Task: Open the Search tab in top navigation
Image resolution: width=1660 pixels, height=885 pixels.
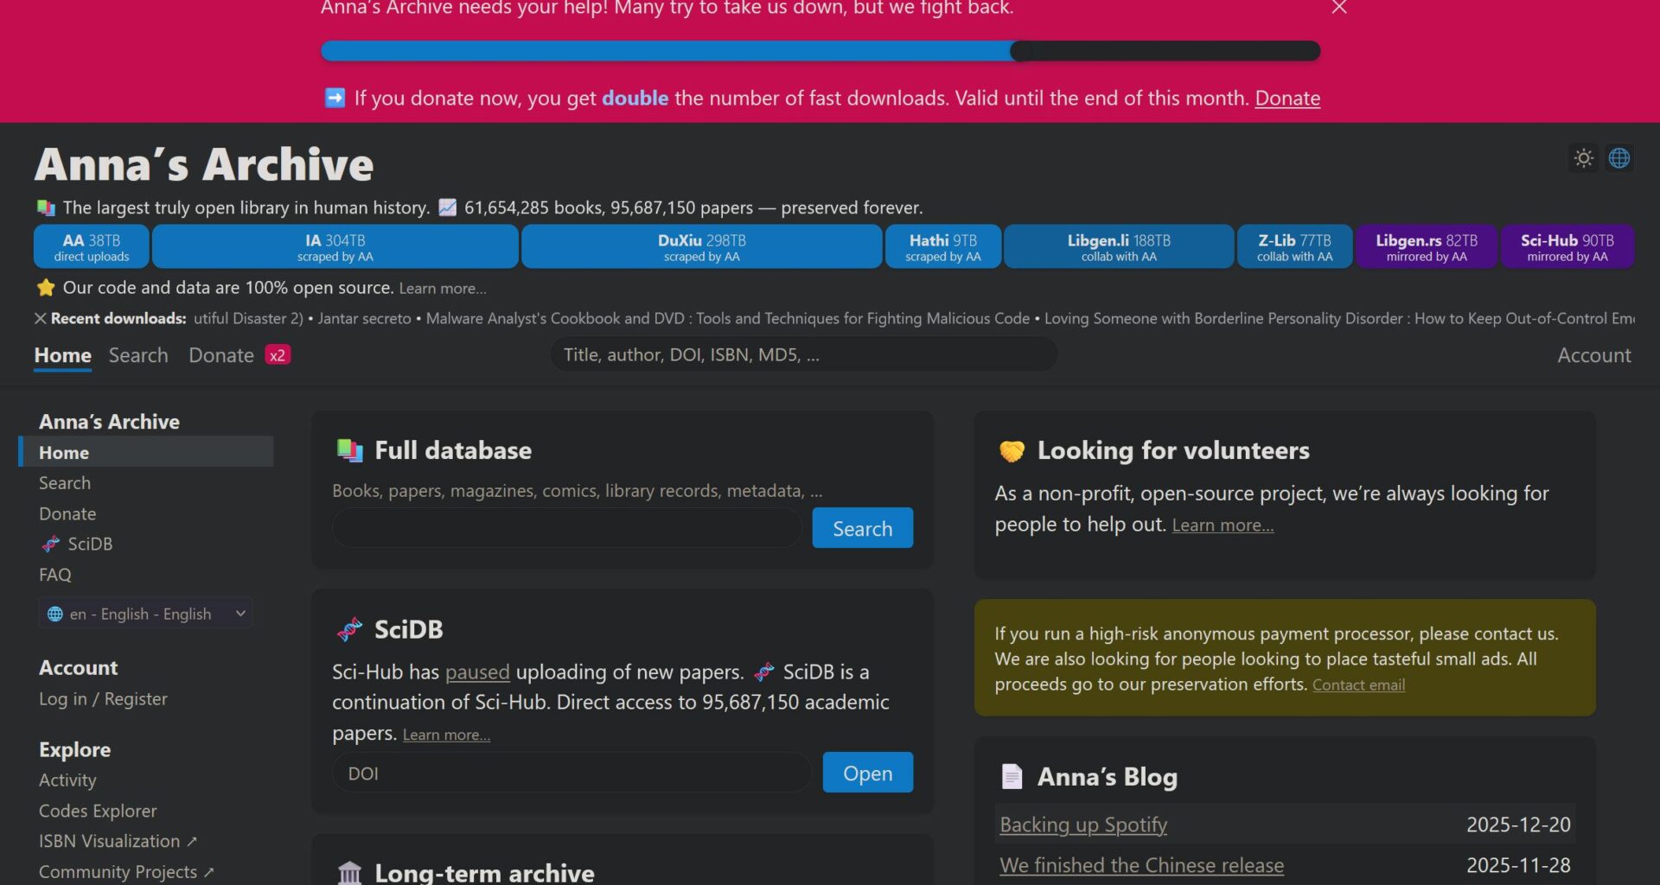Action: 138,355
